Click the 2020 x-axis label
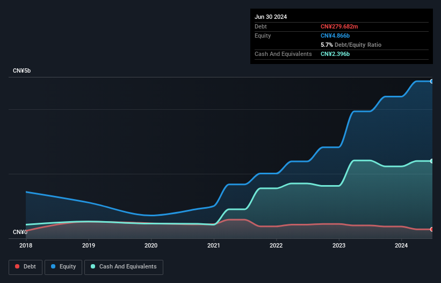441x283 pixels. (x=151, y=245)
